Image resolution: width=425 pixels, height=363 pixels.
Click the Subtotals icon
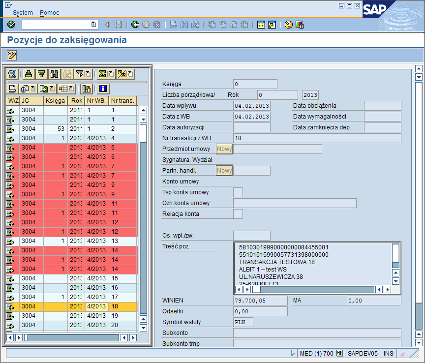pos(121,74)
